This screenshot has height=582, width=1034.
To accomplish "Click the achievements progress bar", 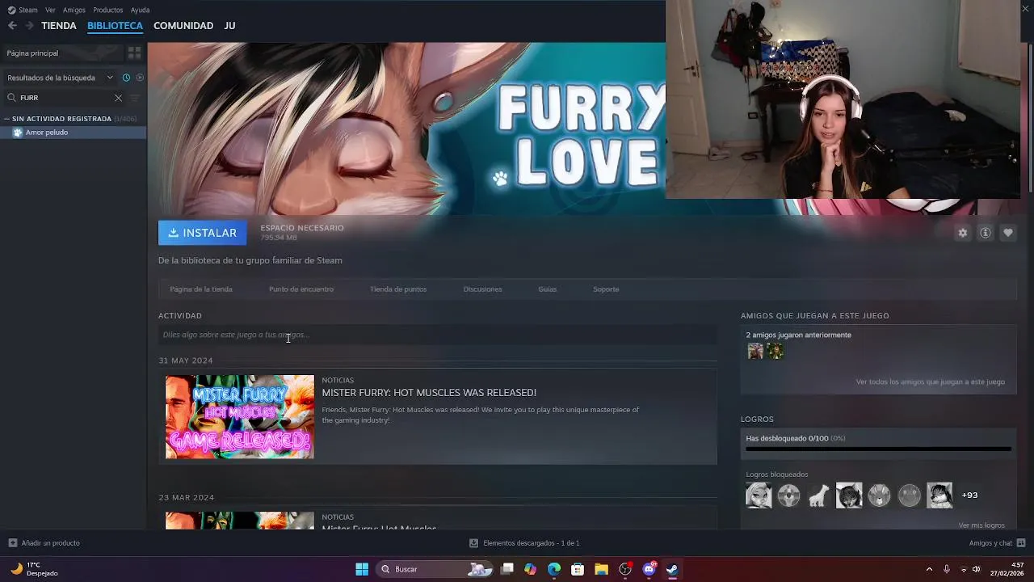I will [x=878, y=449].
